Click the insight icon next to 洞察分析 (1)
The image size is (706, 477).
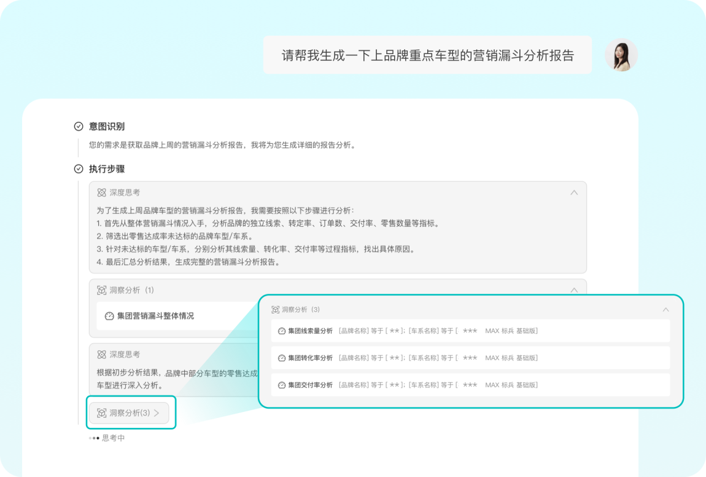(102, 290)
